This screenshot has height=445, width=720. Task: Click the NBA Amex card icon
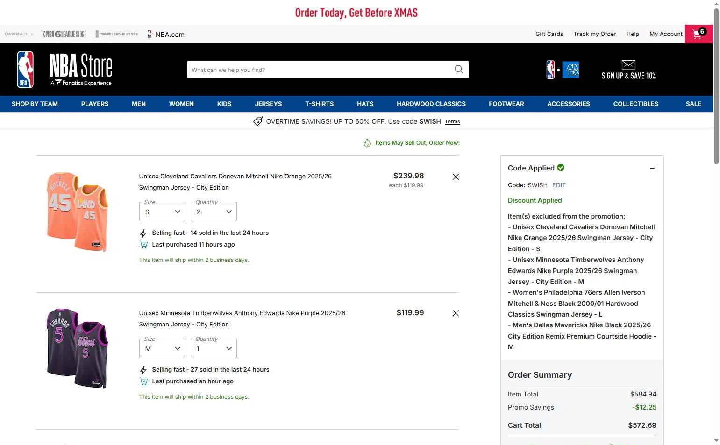point(563,70)
